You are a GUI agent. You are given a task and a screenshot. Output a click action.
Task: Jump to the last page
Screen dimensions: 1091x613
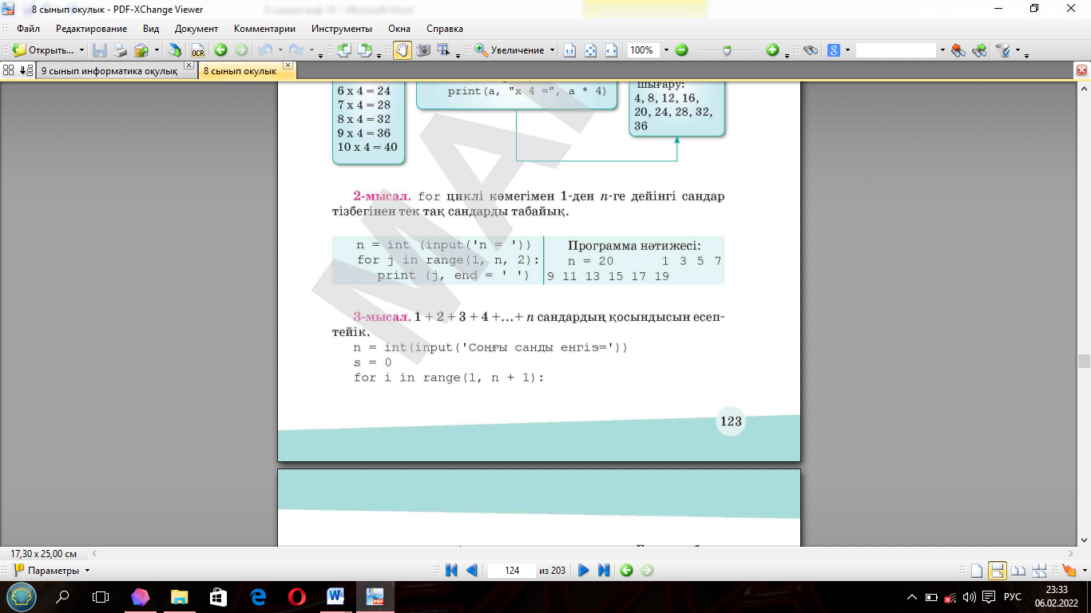click(x=604, y=570)
